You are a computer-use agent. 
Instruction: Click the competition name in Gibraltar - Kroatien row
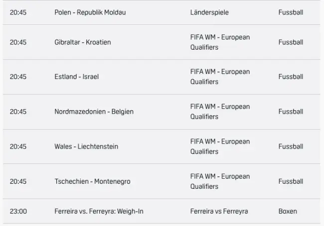tap(220, 42)
